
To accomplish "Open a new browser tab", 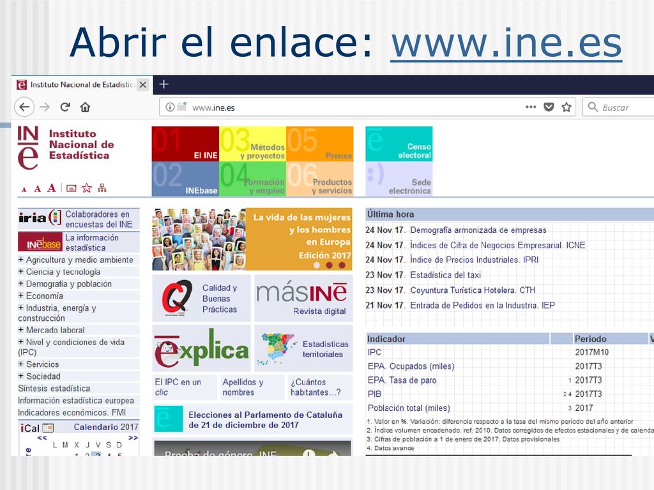I will 164,84.
